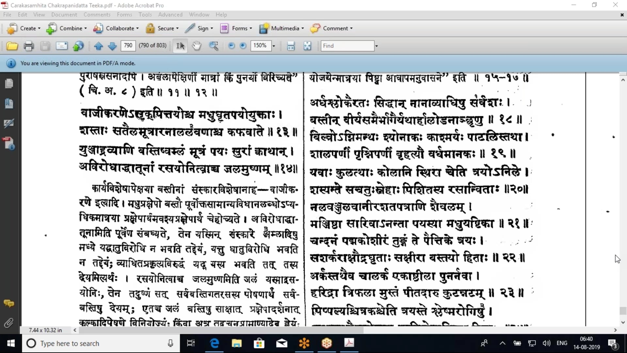
Task: Go to next page arrow
Action: (112, 46)
